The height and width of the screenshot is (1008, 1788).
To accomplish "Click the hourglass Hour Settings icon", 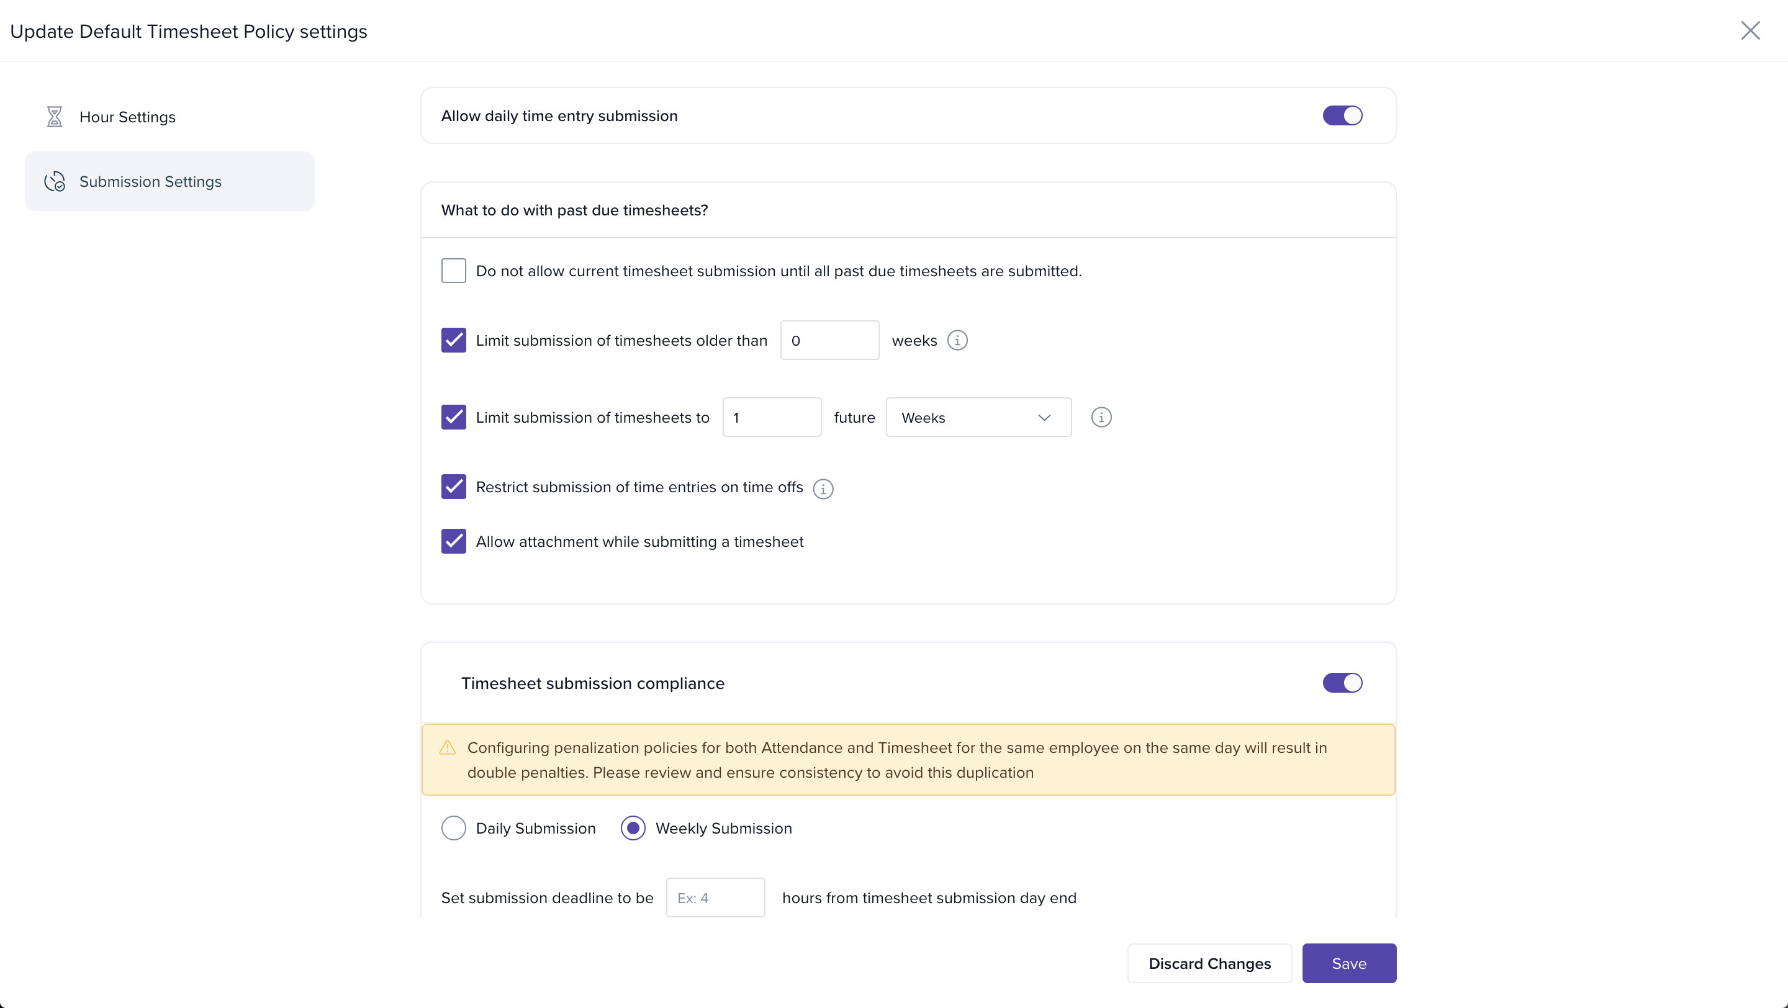I will tap(54, 117).
